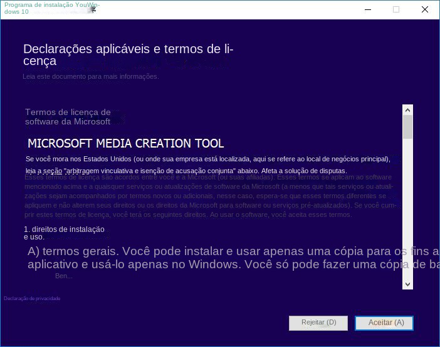Image resolution: width=440 pixels, height=347 pixels.
Task: Minimize the Windows 10 setup window
Action: coord(368,10)
